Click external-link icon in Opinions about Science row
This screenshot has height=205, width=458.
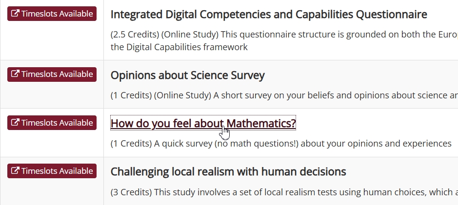pyautogui.click(x=15, y=74)
